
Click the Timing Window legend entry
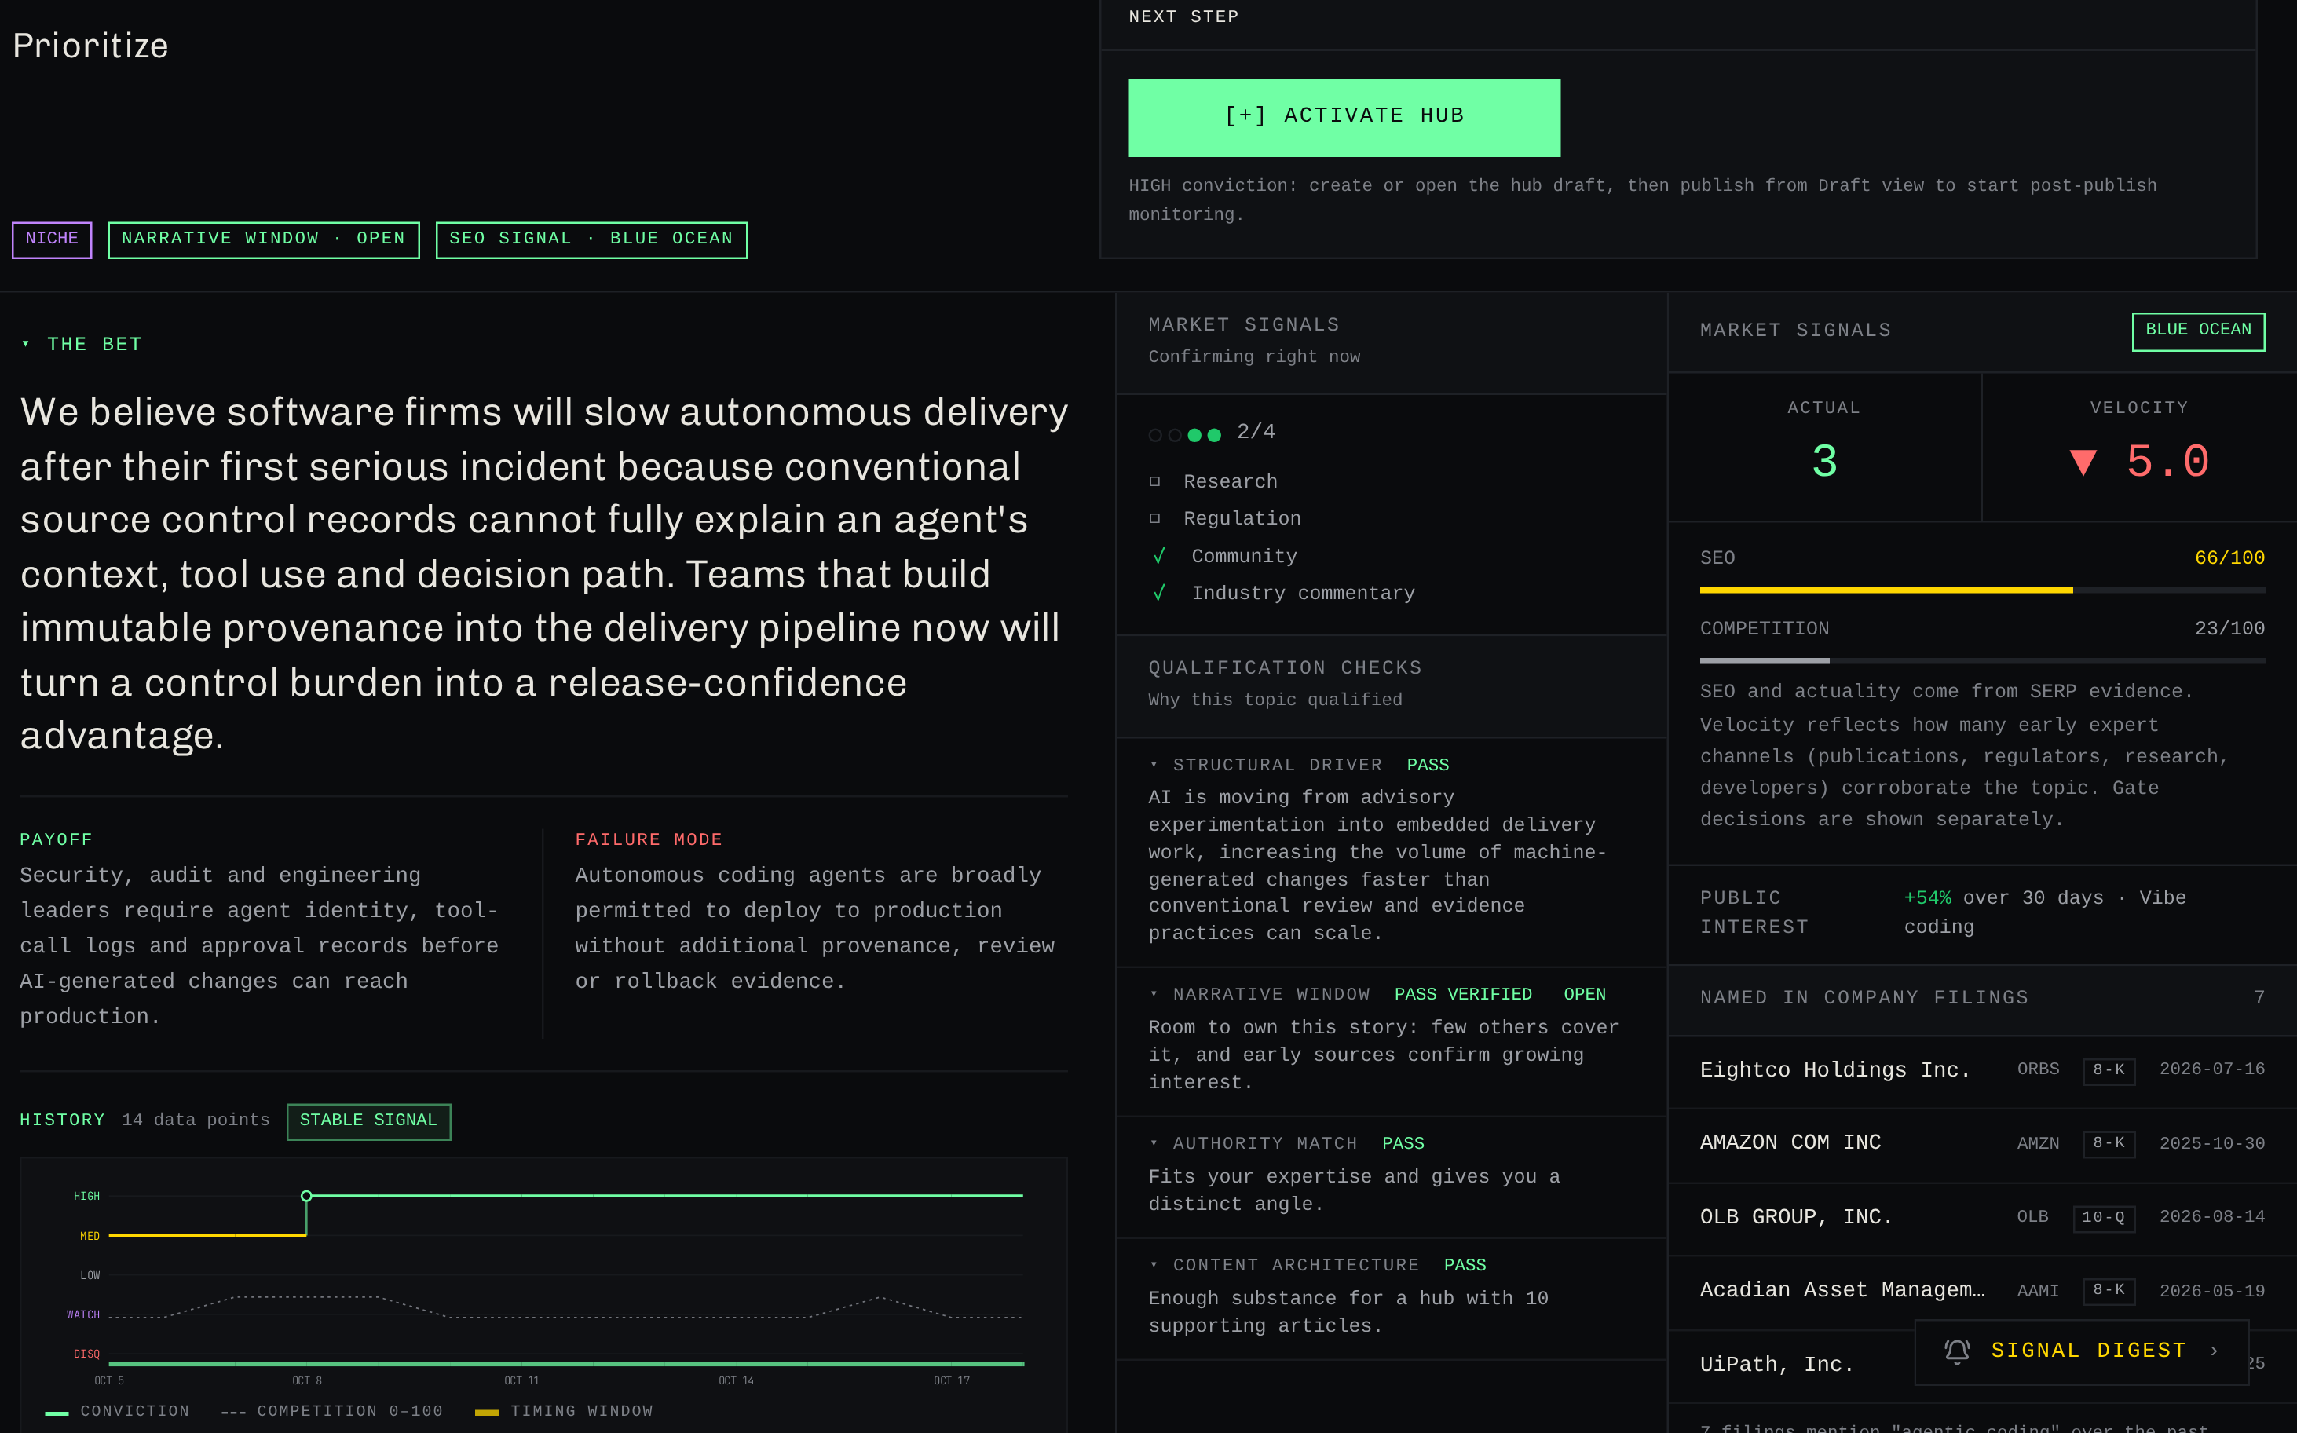564,1411
